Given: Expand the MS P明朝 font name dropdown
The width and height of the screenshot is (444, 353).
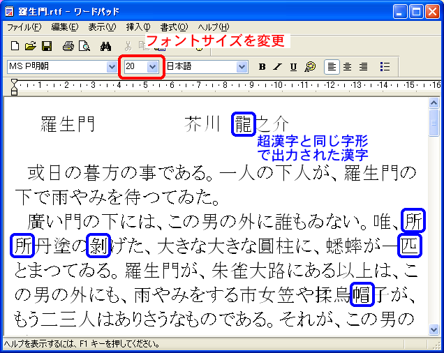Looking at the screenshot, I should pyautogui.click(x=112, y=67).
